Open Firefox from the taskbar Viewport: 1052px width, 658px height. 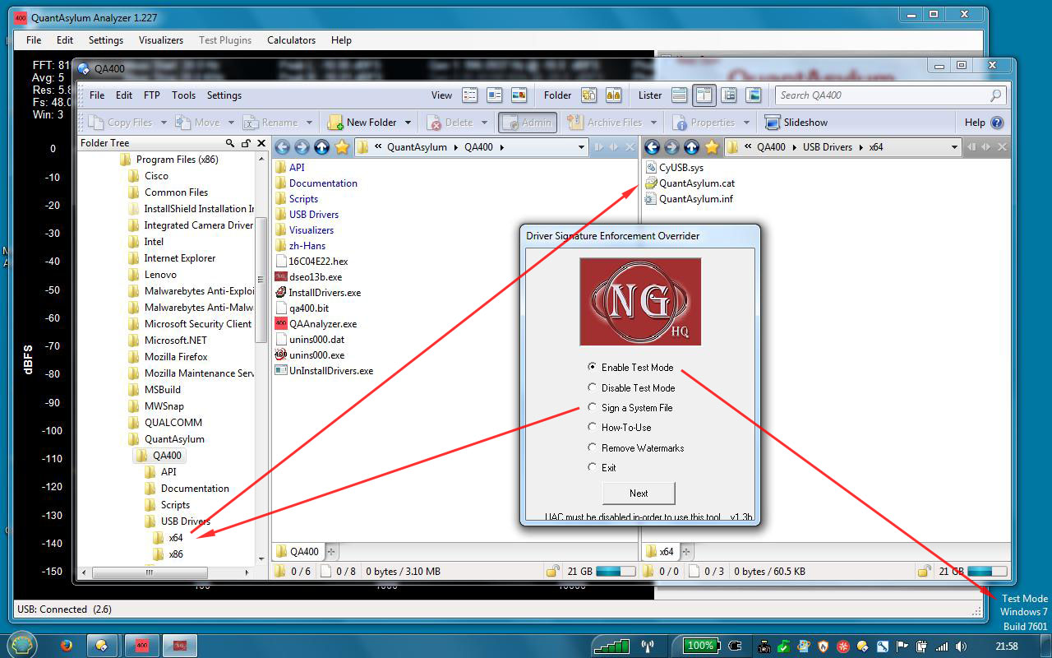click(x=67, y=646)
